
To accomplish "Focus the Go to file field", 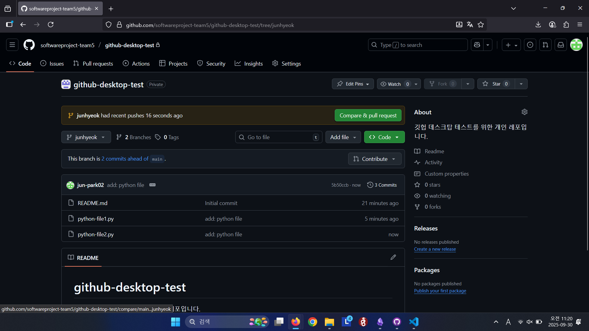I will coord(279,137).
